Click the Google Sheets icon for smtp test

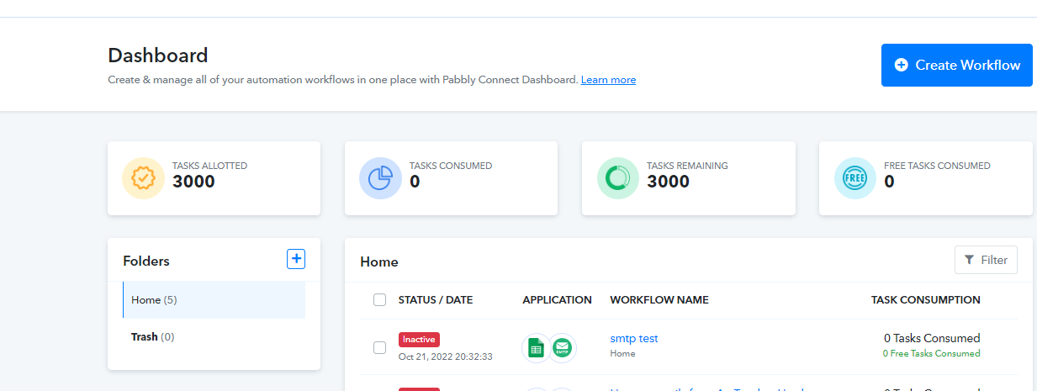(535, 347)
